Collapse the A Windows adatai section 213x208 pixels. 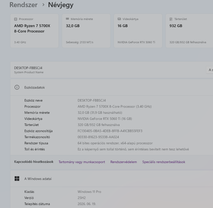point(112,178)
